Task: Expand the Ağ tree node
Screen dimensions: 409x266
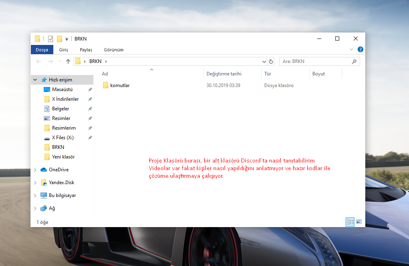Action: 35,208
